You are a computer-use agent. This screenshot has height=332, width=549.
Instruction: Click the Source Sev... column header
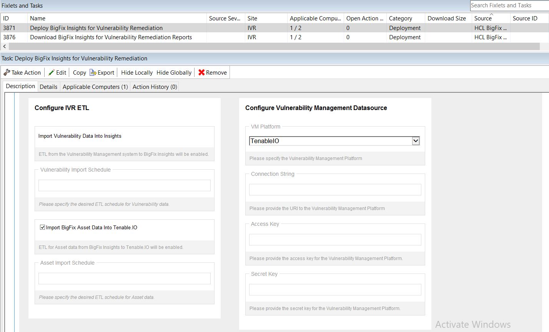coord(226,18)
